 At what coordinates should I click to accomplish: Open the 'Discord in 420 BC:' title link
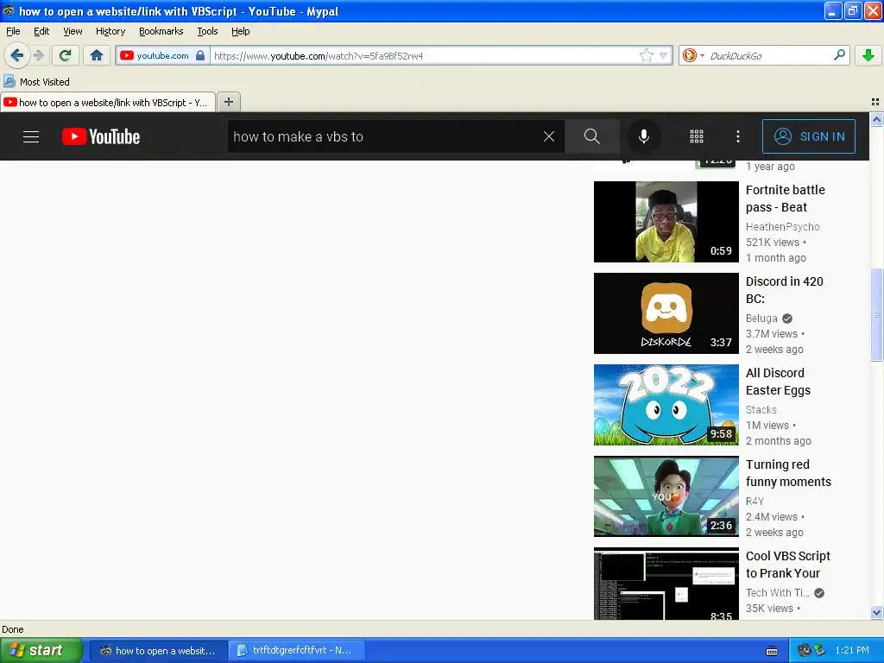click(x=784, y=290)
